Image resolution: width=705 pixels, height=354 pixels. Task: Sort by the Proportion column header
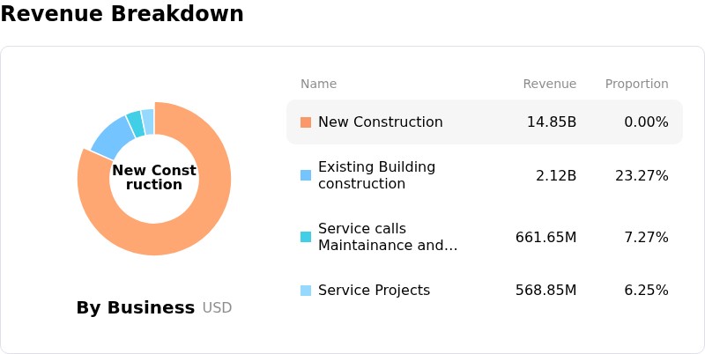[636, 84]
